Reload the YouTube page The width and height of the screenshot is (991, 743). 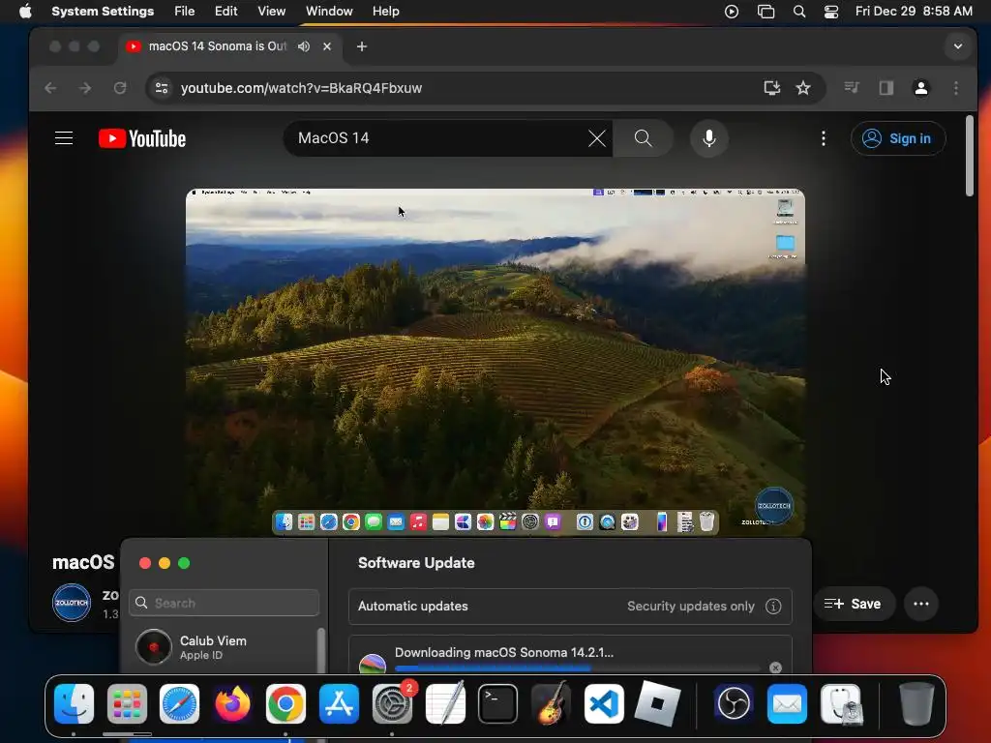120,88
